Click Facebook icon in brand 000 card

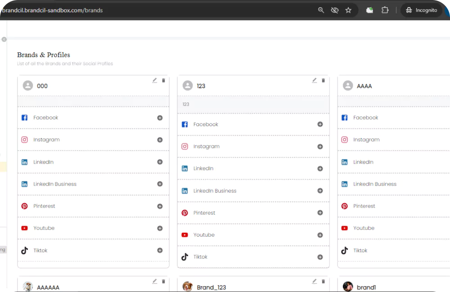point(25,118)
